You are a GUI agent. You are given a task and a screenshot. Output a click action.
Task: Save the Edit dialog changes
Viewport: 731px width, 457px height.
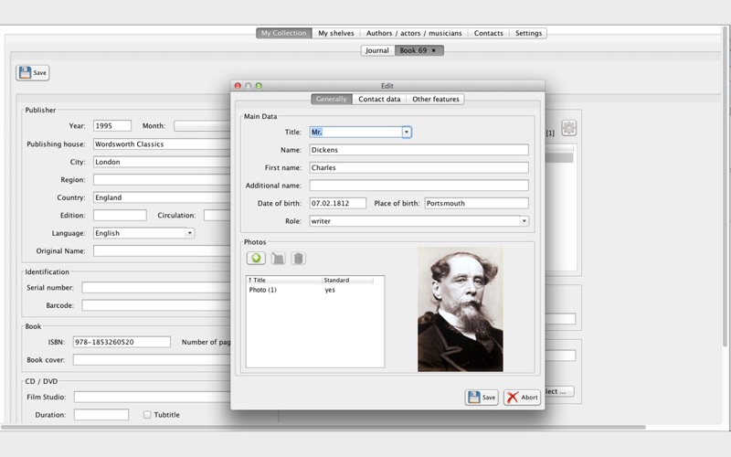pyautogui.click(x=482, y=398)
